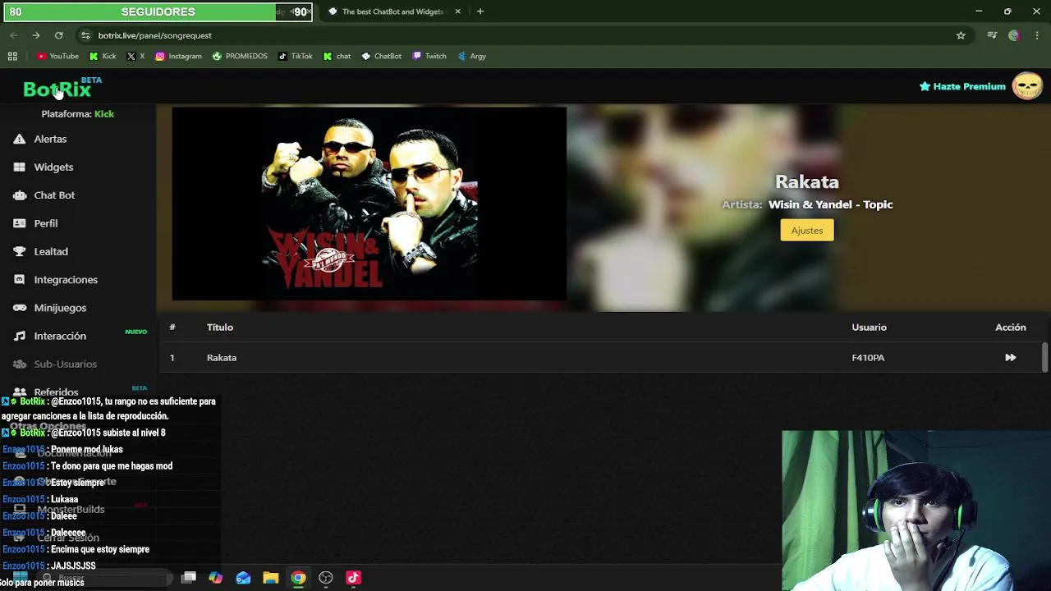Open File Explorer from the taskbar

[271, 578]
